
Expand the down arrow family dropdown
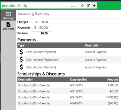pos(94,5)
